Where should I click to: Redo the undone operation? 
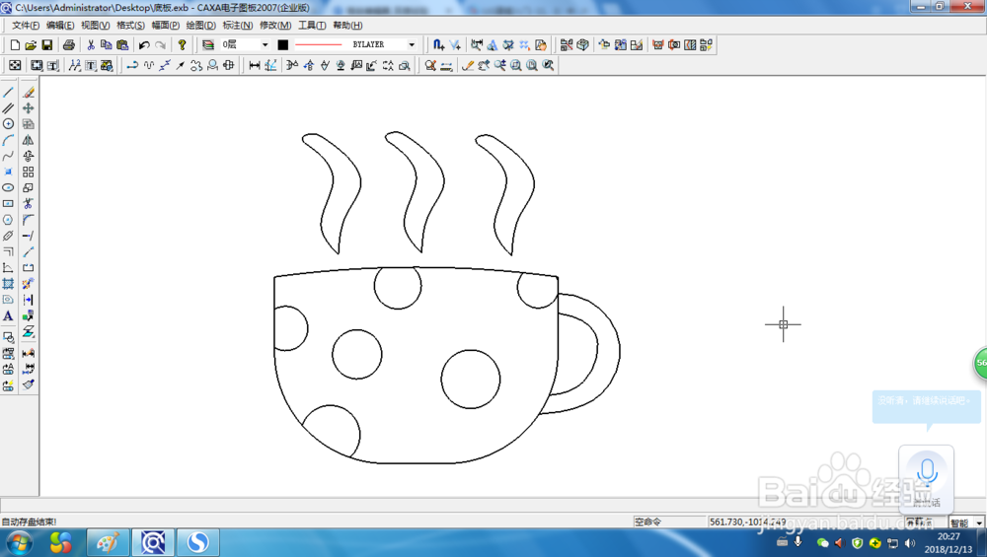[x=161, y=44]
